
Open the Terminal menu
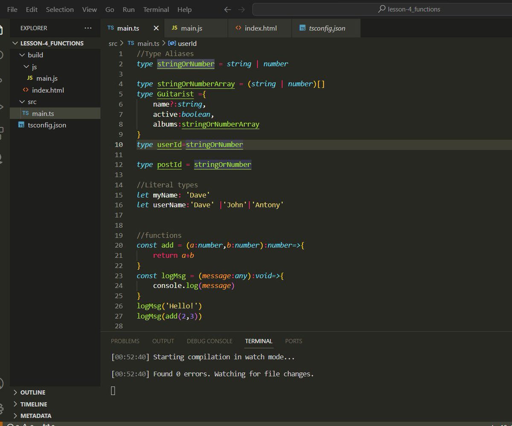click(155, 9)
